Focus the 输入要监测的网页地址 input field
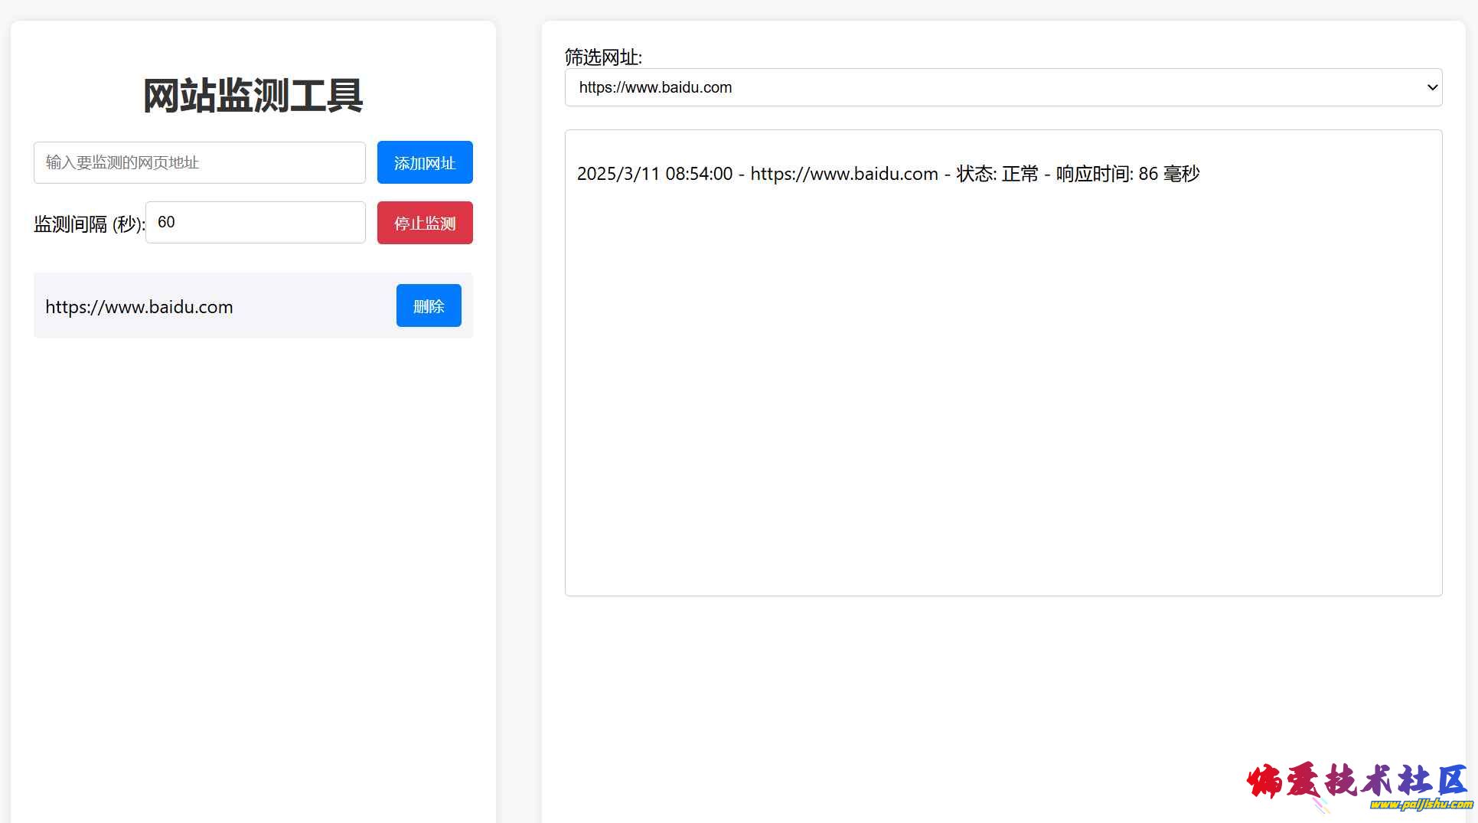The width and height of the screenshot is (1478, 823). pyautogui.click(x=199, y=162)
